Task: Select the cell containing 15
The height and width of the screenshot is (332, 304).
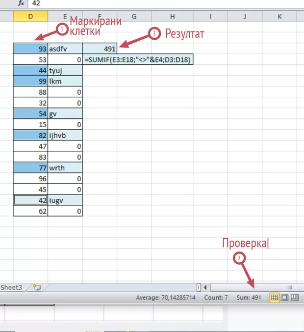Action: point(30,125)
